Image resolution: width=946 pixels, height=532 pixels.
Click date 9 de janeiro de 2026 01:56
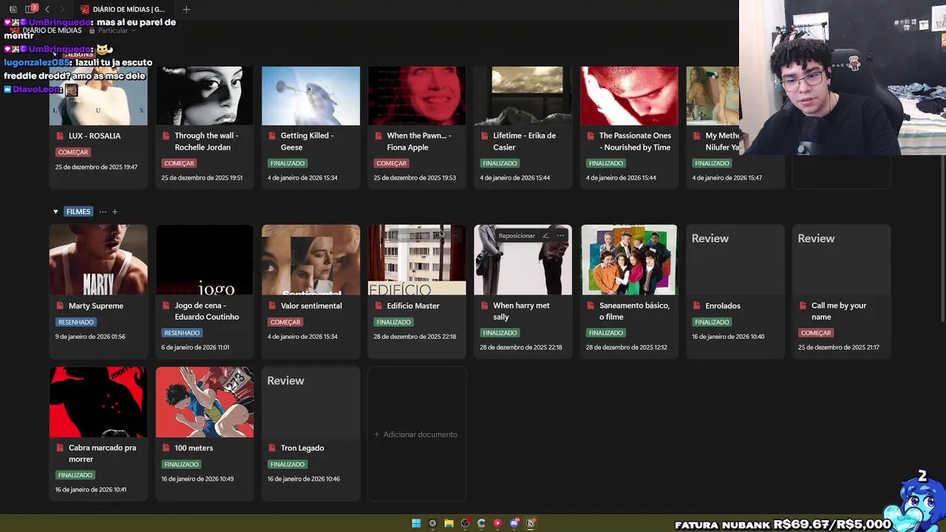[x=90, y=337]
